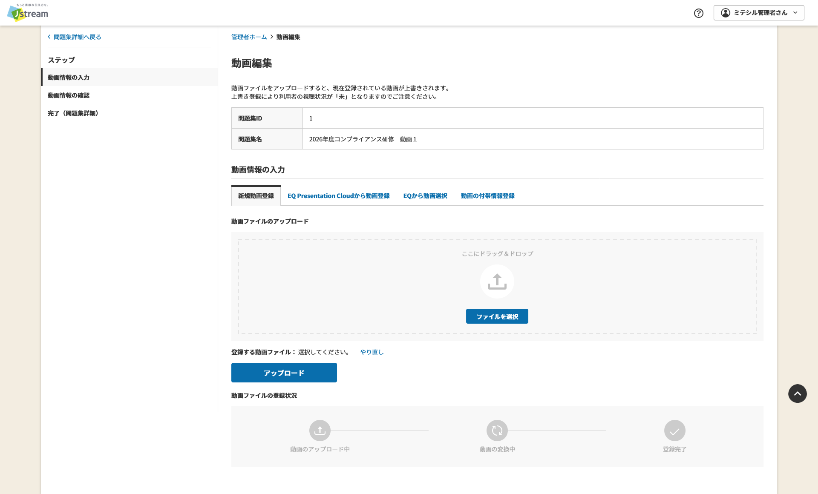Switch to the 新規動画登録 tab

pyautogui.click(x=256, y=195)
